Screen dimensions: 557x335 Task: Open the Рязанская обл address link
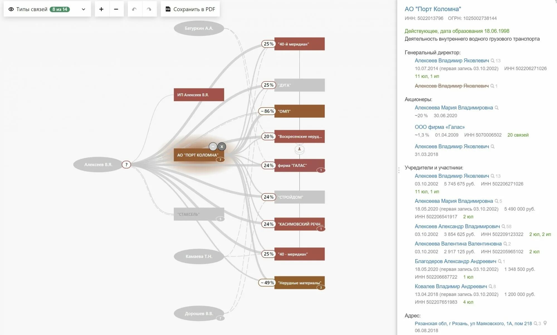473,324
